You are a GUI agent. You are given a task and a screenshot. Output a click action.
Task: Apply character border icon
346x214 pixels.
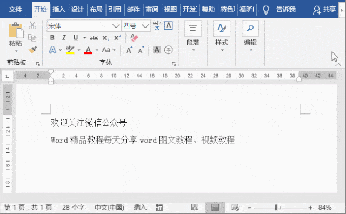[x=169, y=25]
